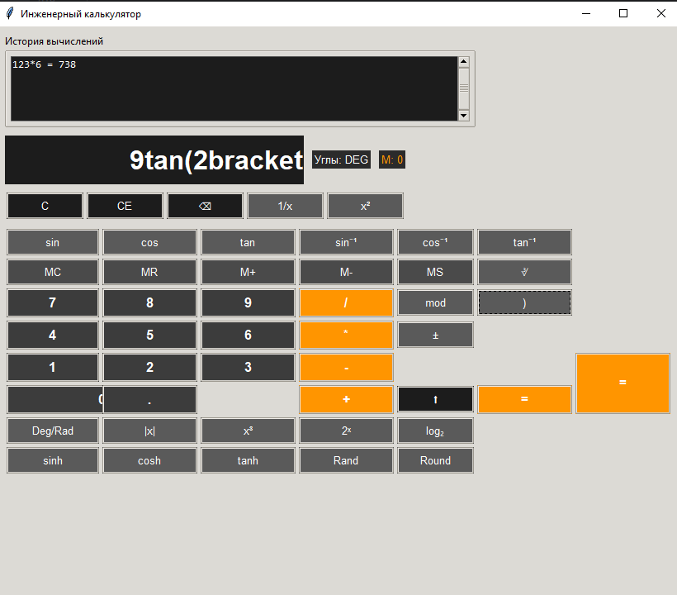Click digit 1 key
The width and height of the screenshot is (677, 595).
[x=53, y=367]
